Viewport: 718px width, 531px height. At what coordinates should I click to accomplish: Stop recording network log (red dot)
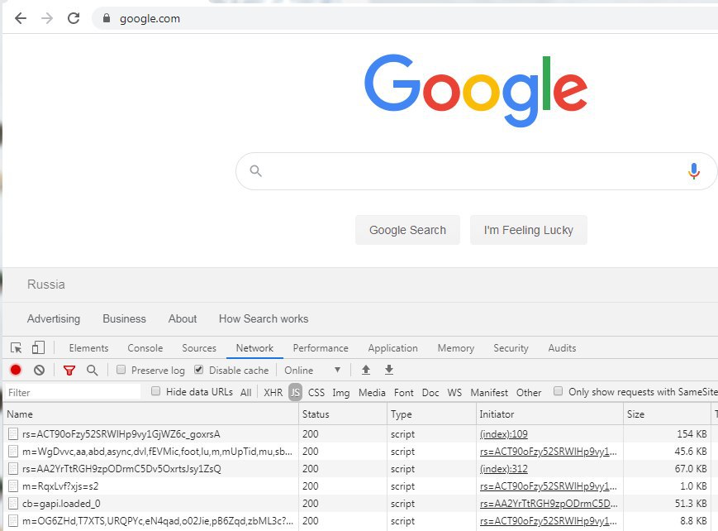coord(16,370)
